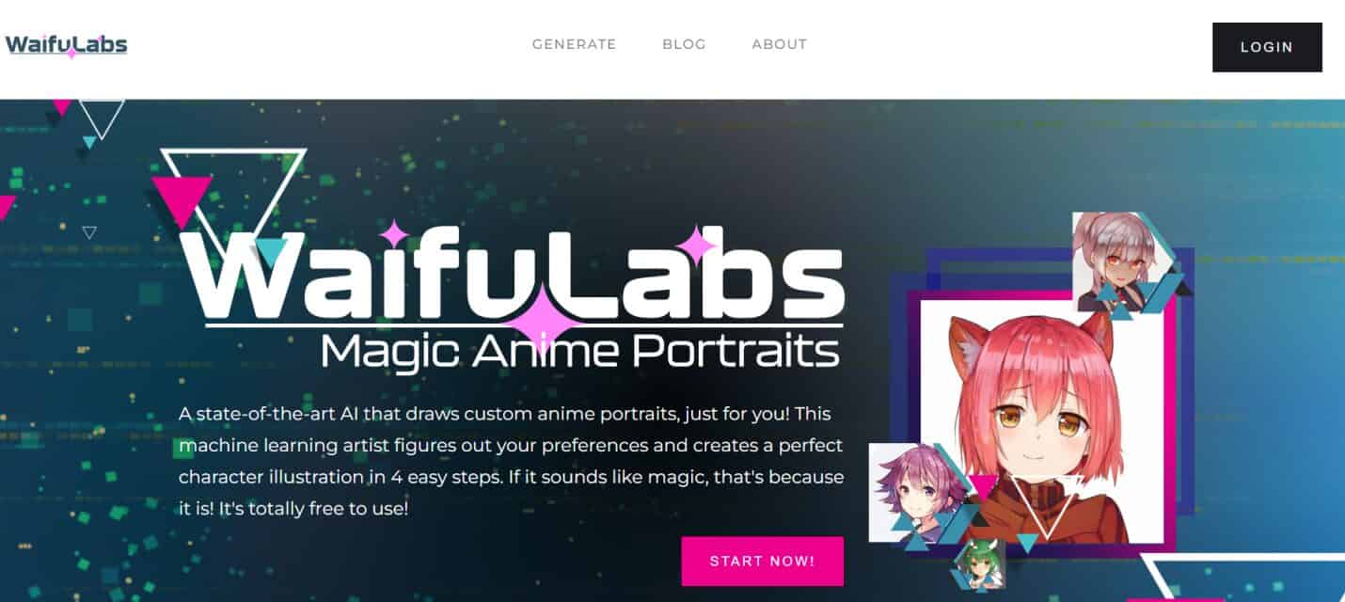Image resolution: width=1345 pixels, height=602 pixels.
Task: Click the pink sparkle above letter b
Action: 697,246
